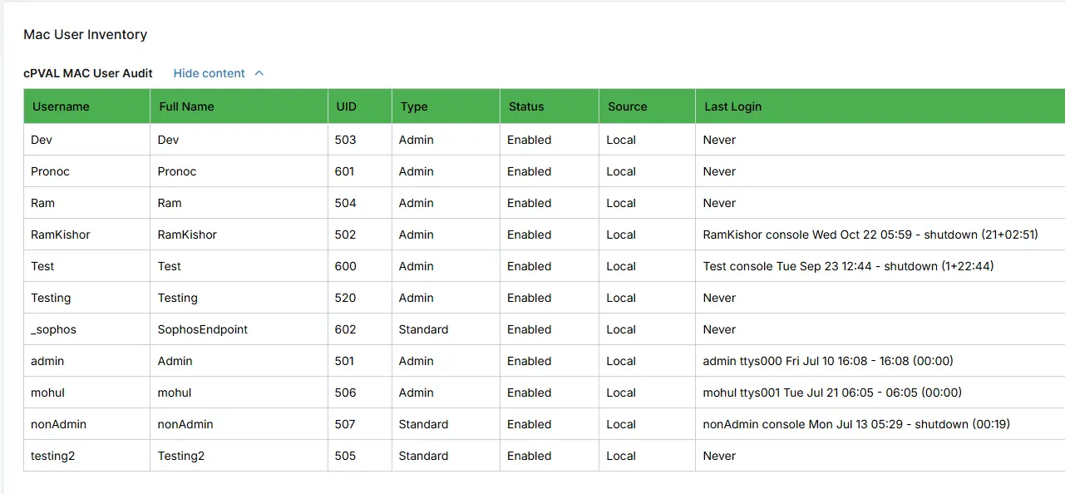Select the Mac User Inventory heading
This screenshot has height=494, width=1065.
(x=86, y=34)
